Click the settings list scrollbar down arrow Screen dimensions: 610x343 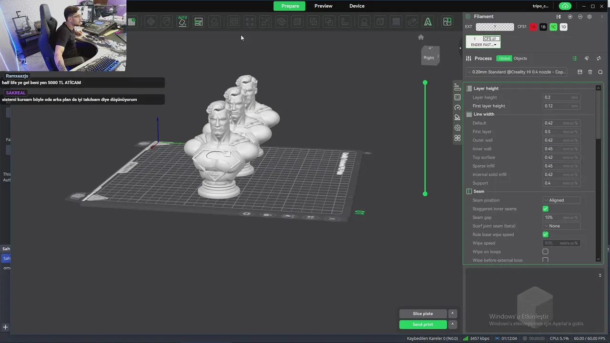tap(599, 260)
